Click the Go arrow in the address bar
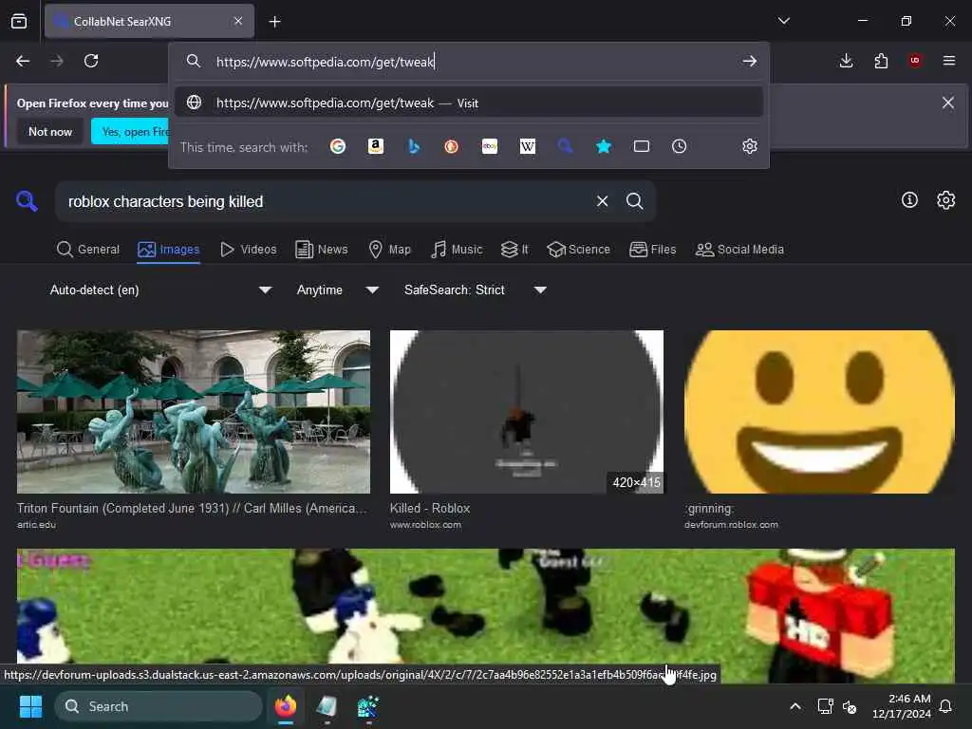Viewport: 972px width, 729px height. 750,62
